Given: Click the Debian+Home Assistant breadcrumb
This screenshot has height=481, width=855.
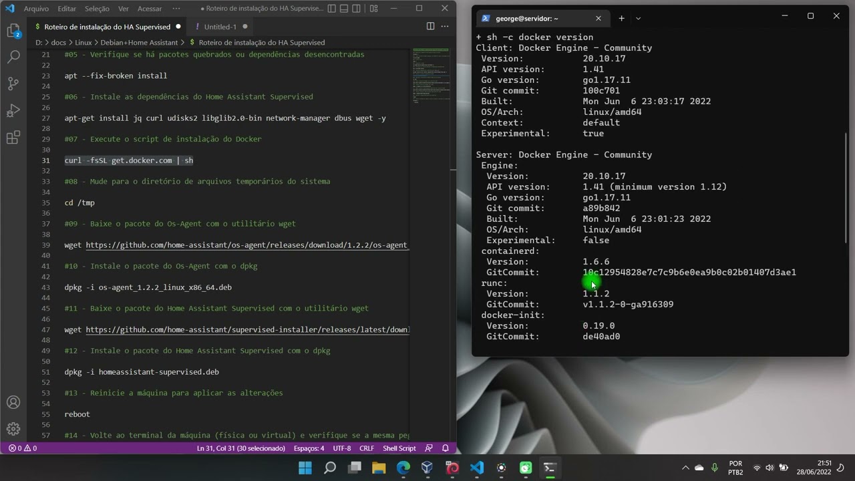Looking at the screenshot, I should (x=139, y=42).
